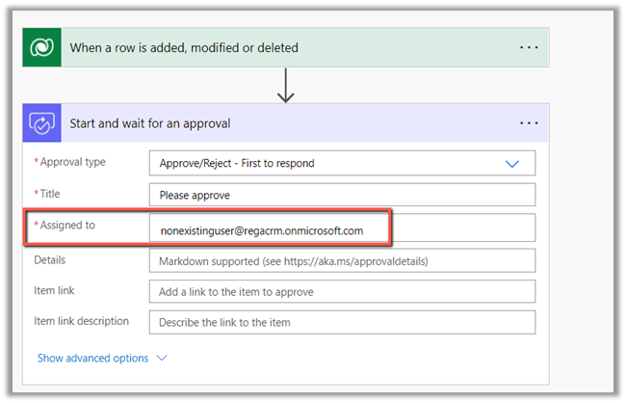Click the 'Approval type' field label

(x=73, y=162)
